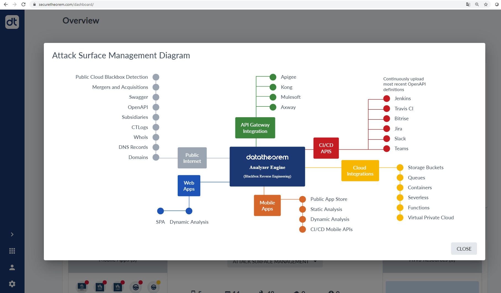Click the red Teams node

coord(387,149)
